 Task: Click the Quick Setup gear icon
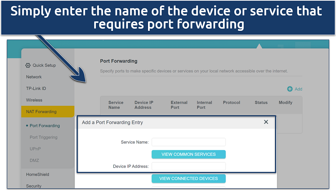click(x=28, y=65)
